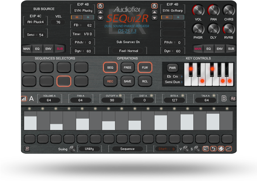Toggle the power icon beside SYN: Octharp
The height and width of the screenshot is (181, 257).
click(x=154, y=6)
